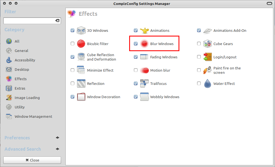Click the Login/Logout door icon
The image size is (275, 167).
coord(207,57)
